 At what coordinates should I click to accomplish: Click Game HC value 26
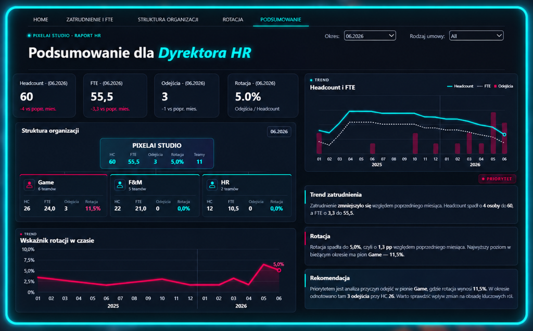pos(27,209)
